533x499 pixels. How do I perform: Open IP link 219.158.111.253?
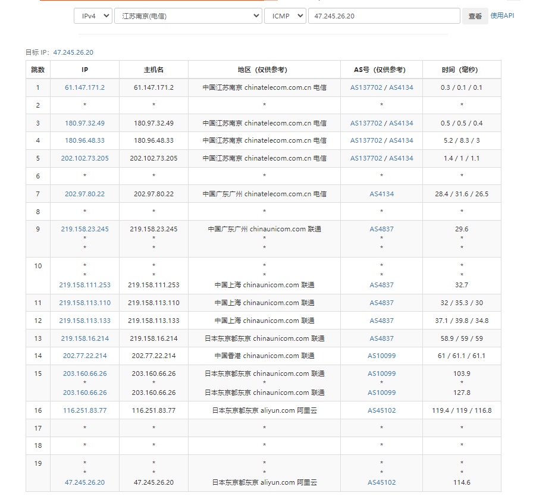[x=84, y=285]
